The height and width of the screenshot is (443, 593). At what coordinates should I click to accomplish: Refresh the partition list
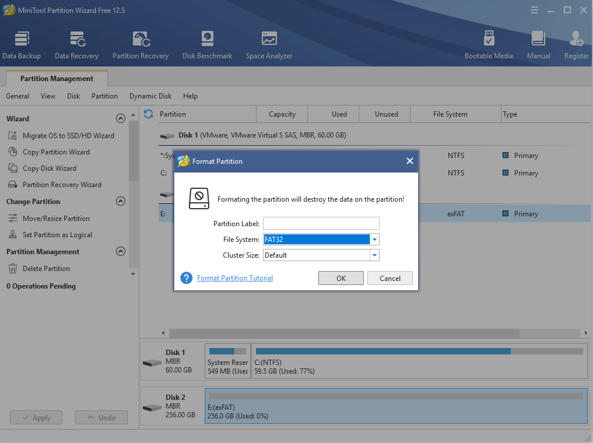pyautogui.click(x=148, y=114)
